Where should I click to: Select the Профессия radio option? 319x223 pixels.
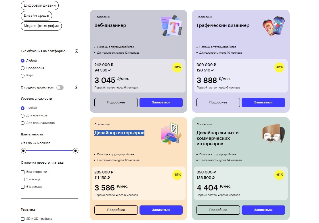[x=23, y=68]
